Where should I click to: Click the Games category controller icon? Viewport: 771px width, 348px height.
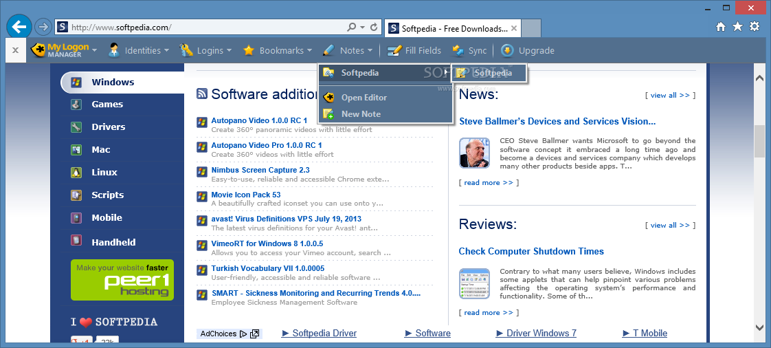coord(76,105)
